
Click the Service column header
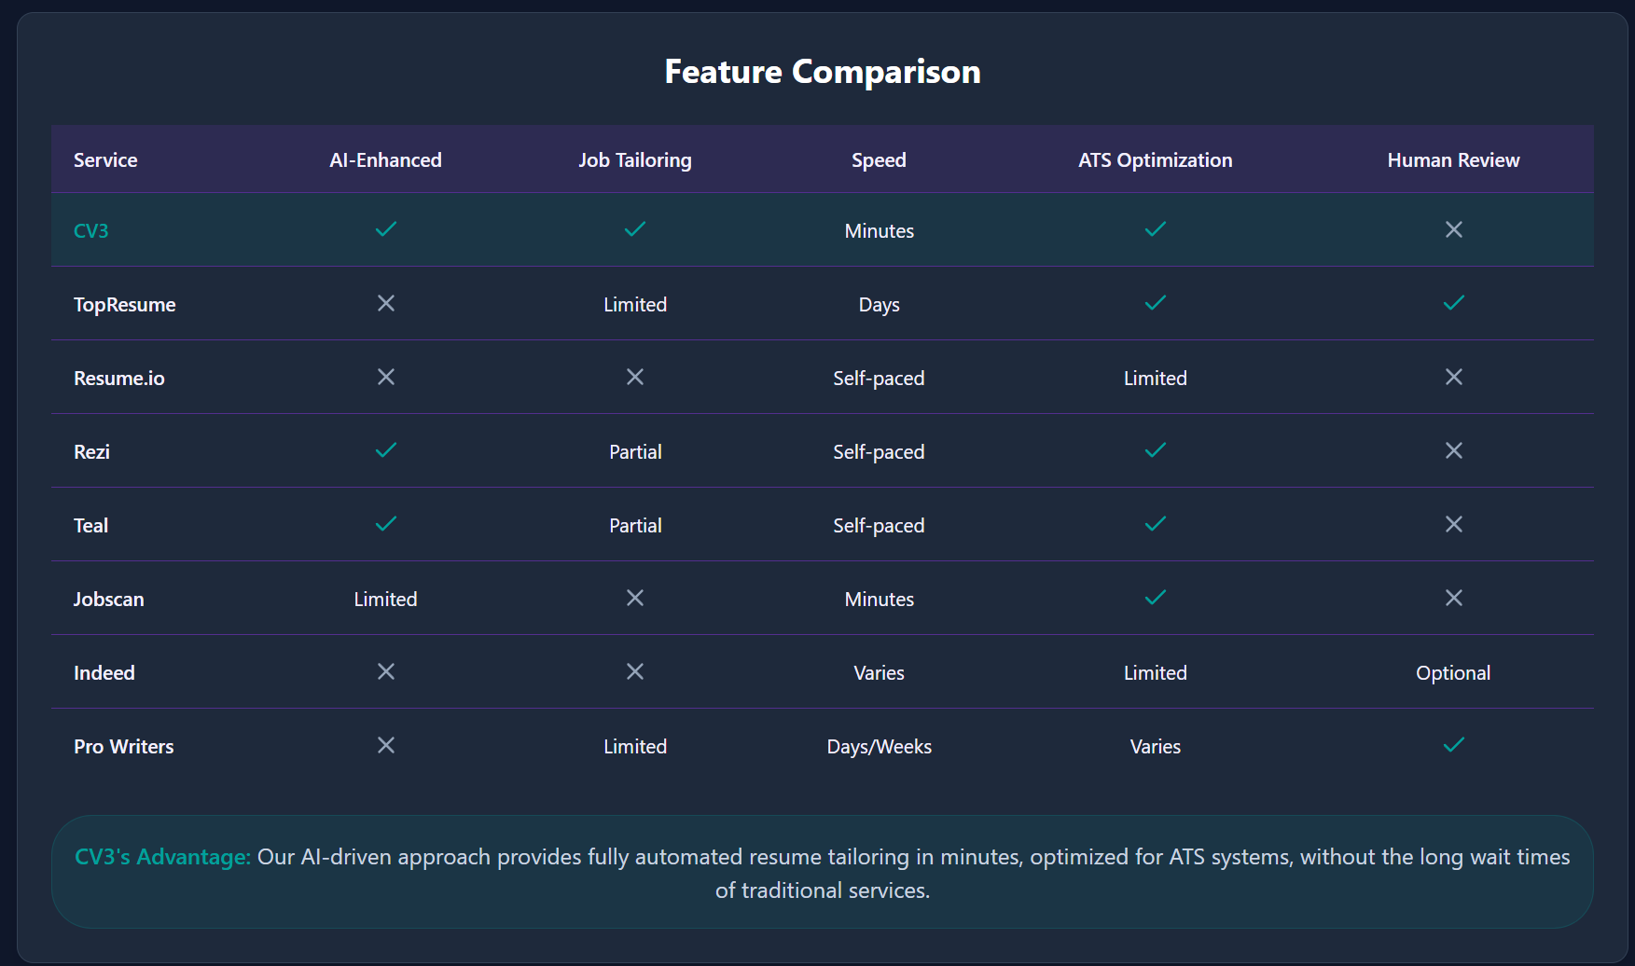pyautogui.click(x=105, y=160)
